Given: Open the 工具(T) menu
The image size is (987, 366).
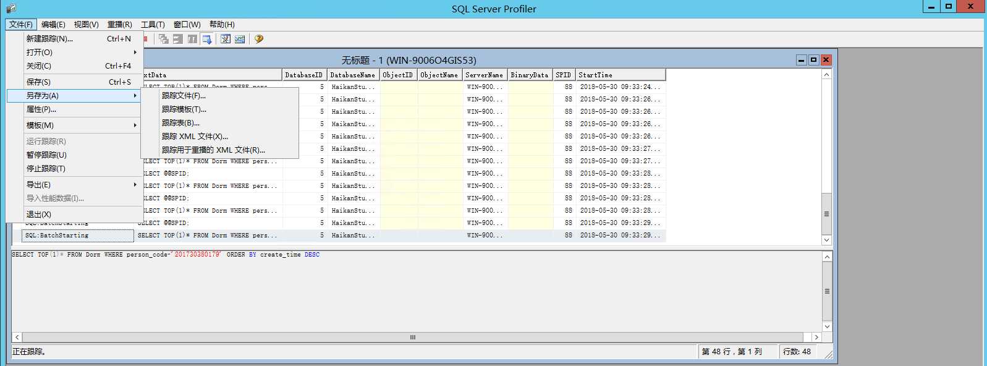Looking at the screenshot, I should coord(153,24).
